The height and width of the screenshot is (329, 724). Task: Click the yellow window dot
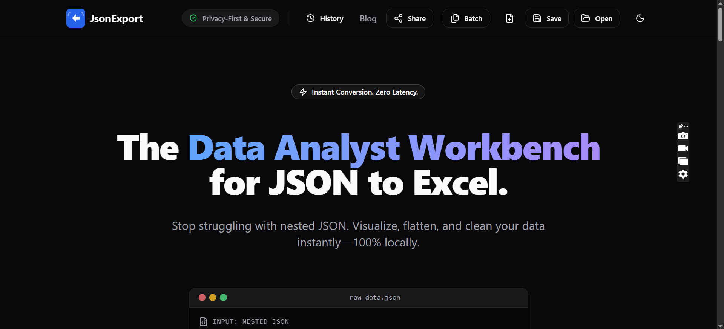coord(213,297)
